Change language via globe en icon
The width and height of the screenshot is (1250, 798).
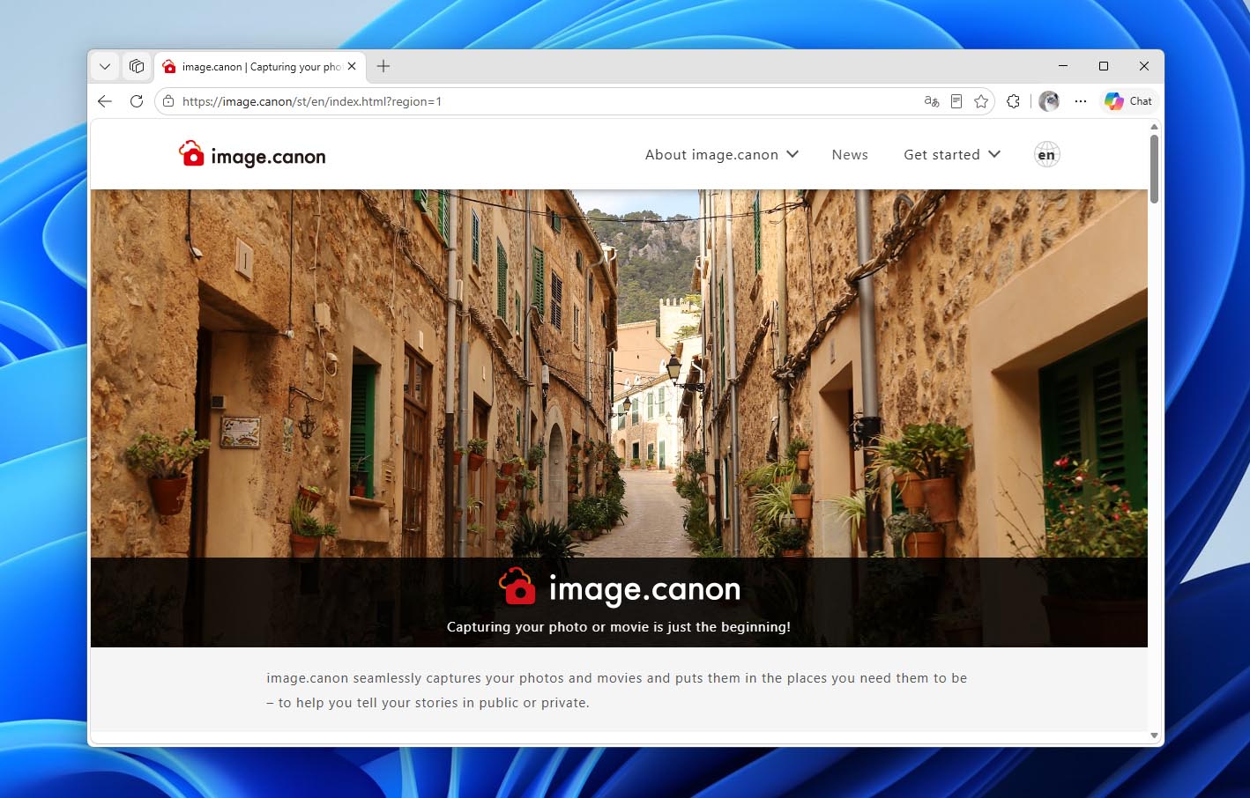[x=1046, y=155]
